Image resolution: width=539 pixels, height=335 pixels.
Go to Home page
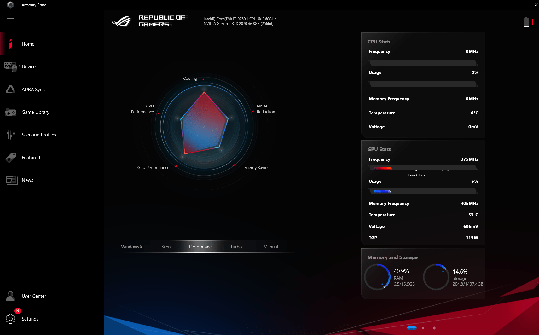coord(28,44)
